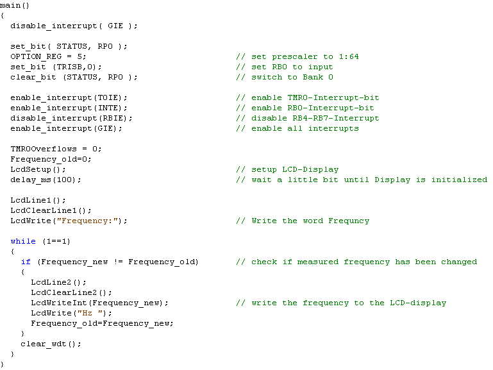This screenshot has width=493, height=370.
Task: Click the TMR0Overflows = 0 line
Action: [56, 149]
